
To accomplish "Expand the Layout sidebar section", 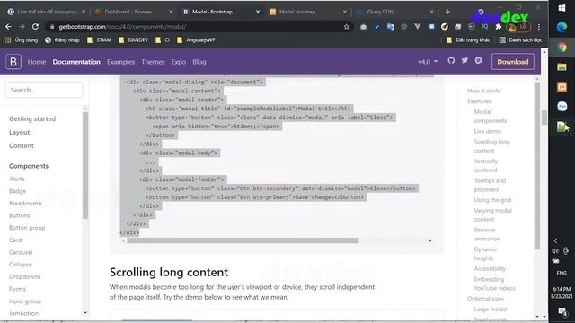I will pyautogui.click(x=20, y=132).
